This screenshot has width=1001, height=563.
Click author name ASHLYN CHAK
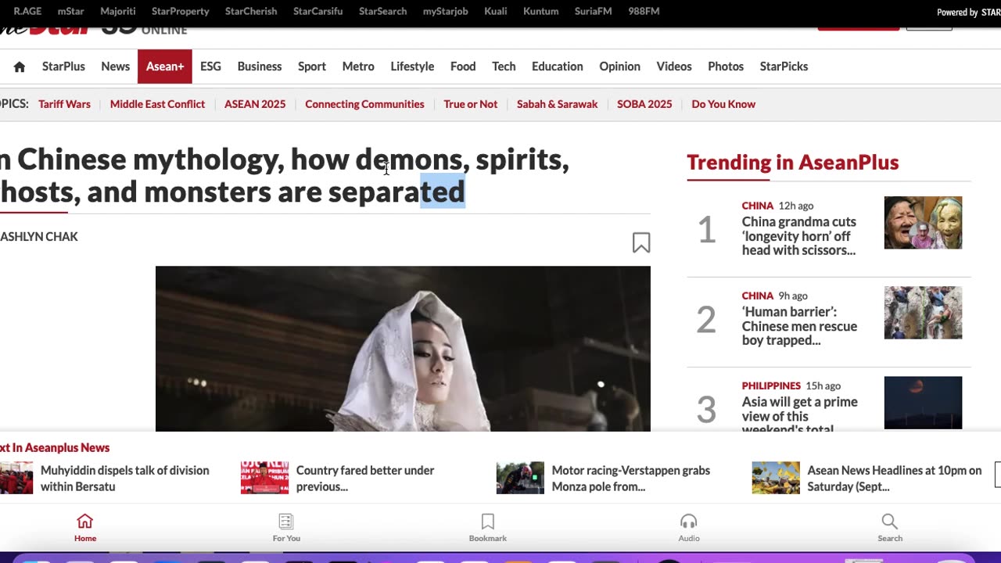pos(39,237)
